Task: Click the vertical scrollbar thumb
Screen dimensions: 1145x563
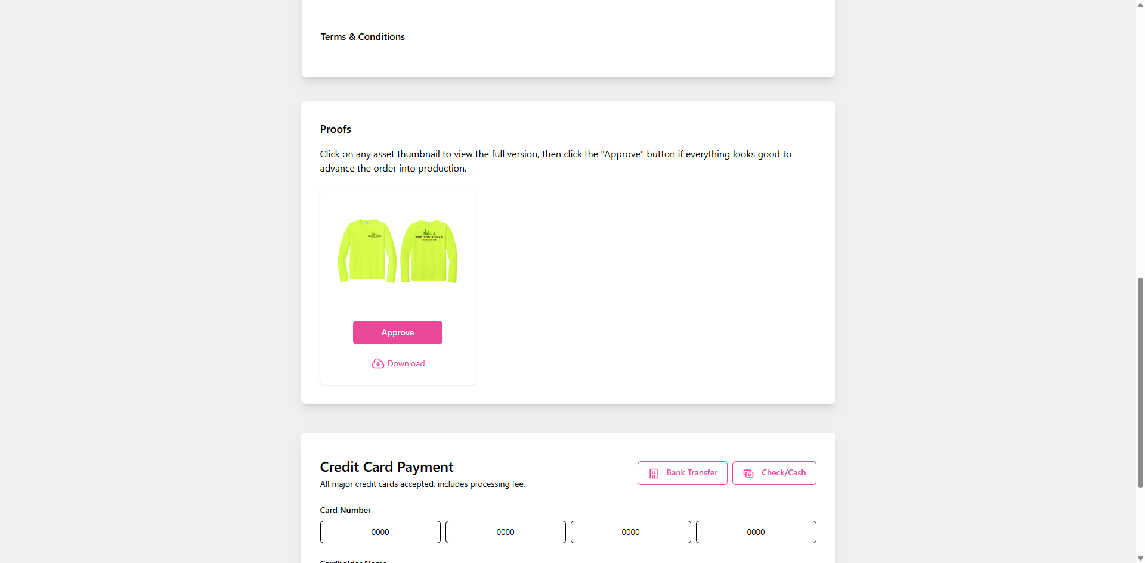Action: point(1140,381)
